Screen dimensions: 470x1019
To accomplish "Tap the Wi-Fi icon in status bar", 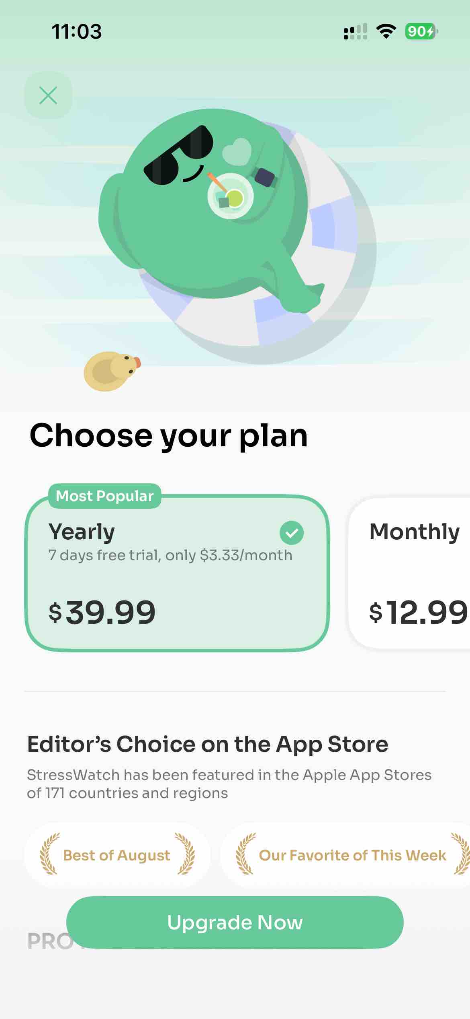I will coord(386,31).
